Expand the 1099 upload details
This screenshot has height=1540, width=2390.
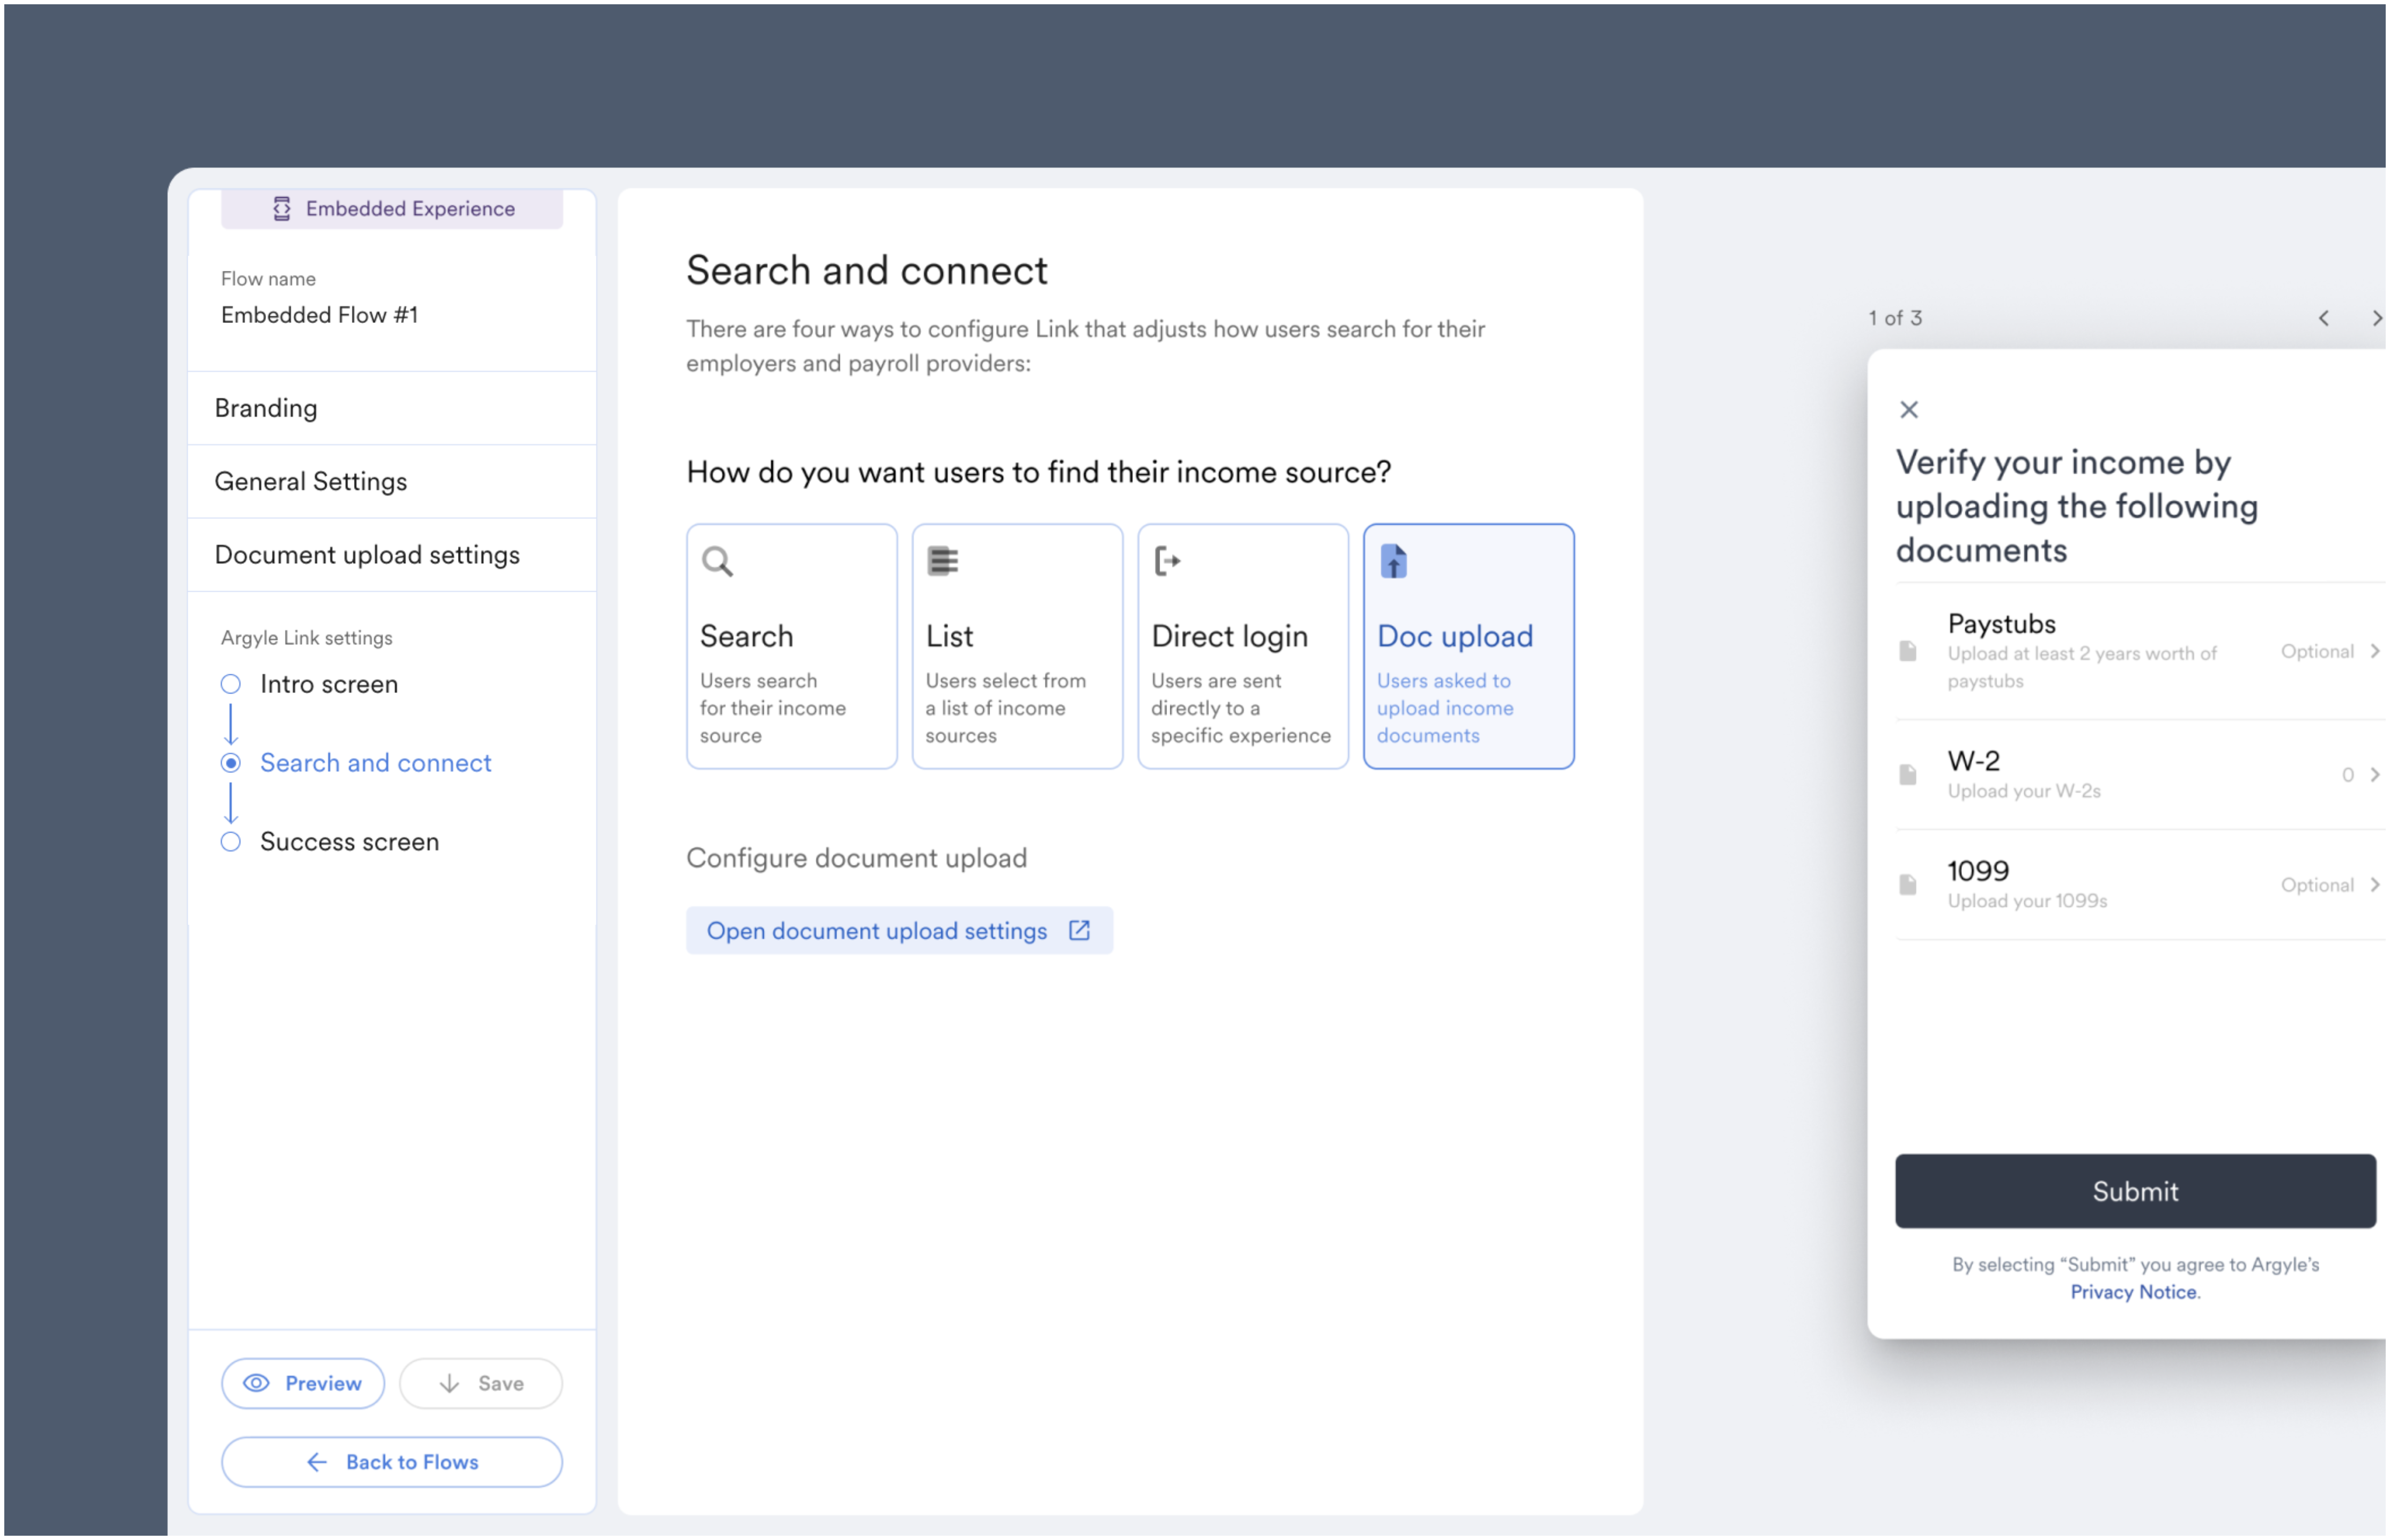pos(2376,884)
